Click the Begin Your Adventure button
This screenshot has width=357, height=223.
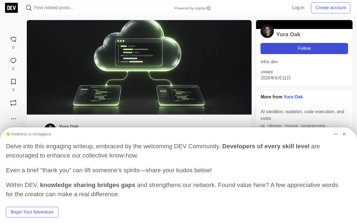pos(32,212)
